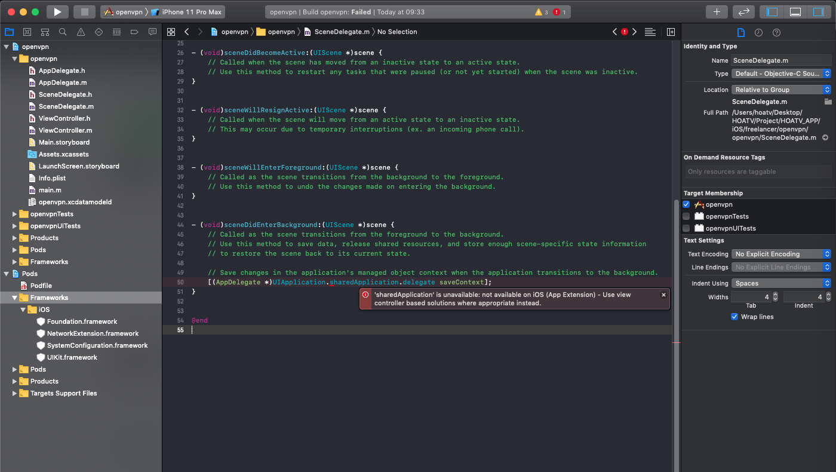Viewport: 836px width, 472px height.
Task: Show the Quick Help inspector
Action: click(x=776, y=32)
